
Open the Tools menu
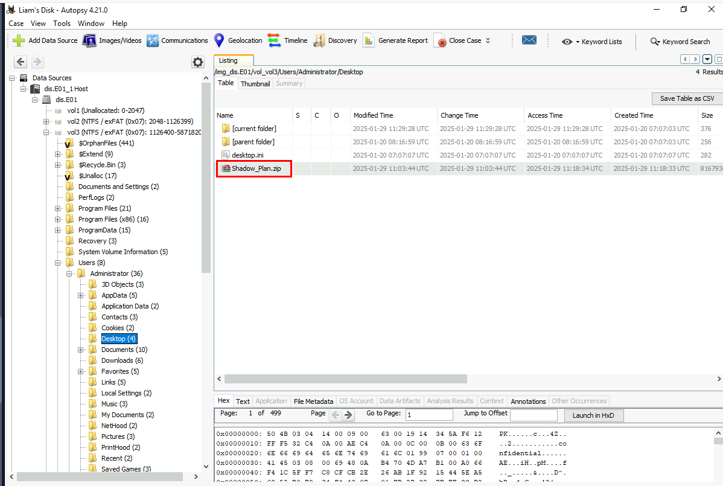pos(62,24)
